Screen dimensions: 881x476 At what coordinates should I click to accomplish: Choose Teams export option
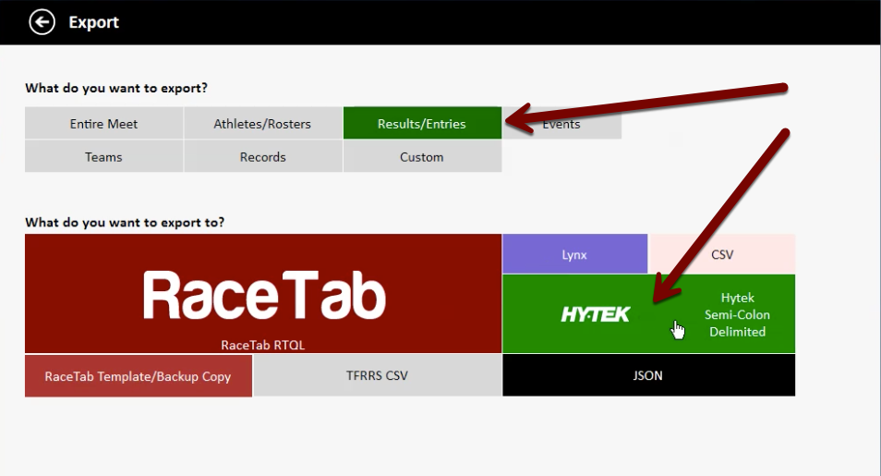click(104, 156)
